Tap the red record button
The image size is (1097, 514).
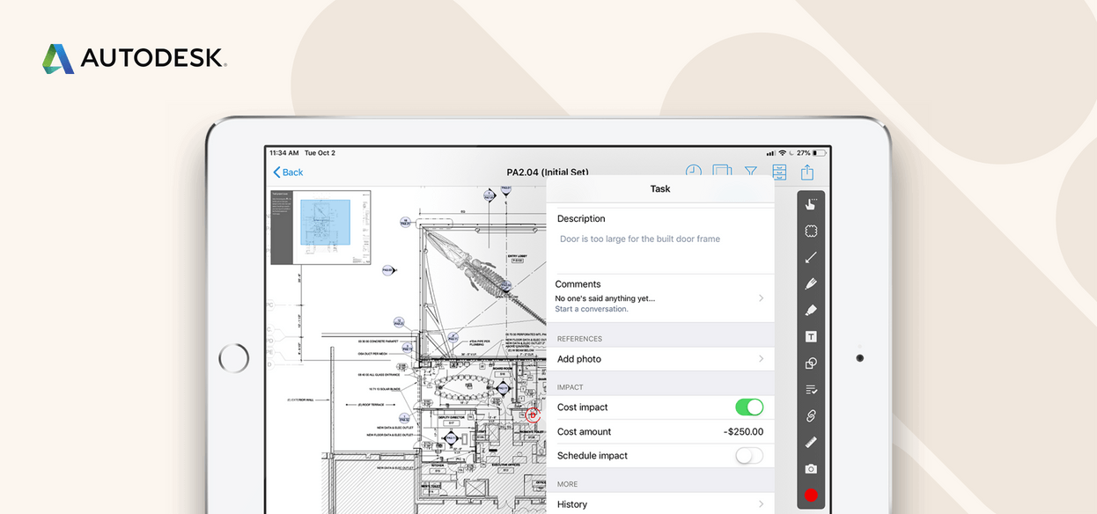810,495
